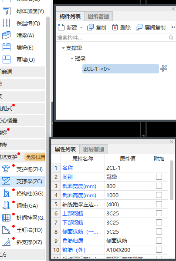Click the property list vertical scrollbar

click(172, 180)
